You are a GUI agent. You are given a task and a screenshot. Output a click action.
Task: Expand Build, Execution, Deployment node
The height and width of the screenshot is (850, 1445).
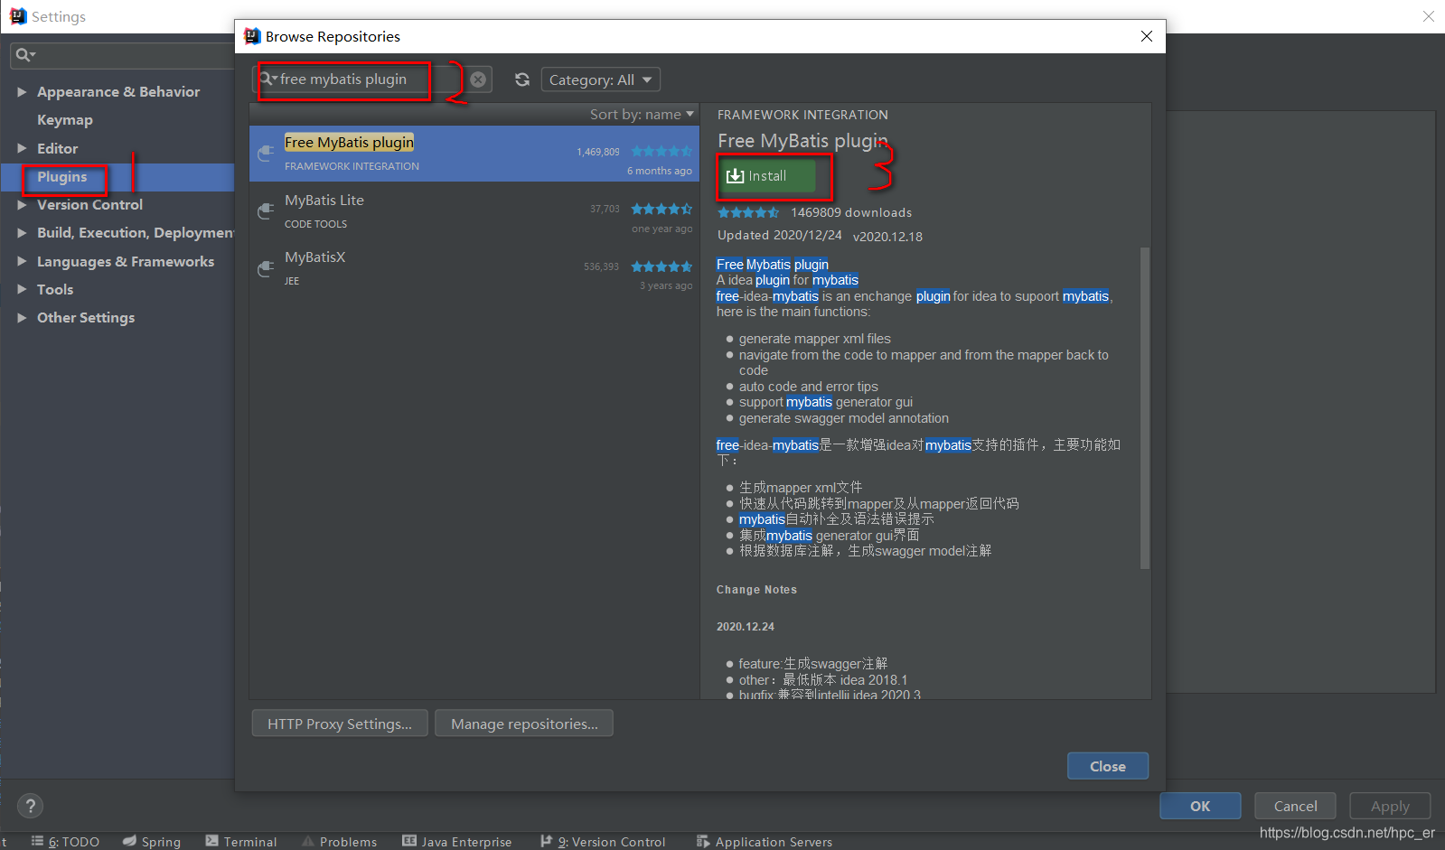[22, 233]
